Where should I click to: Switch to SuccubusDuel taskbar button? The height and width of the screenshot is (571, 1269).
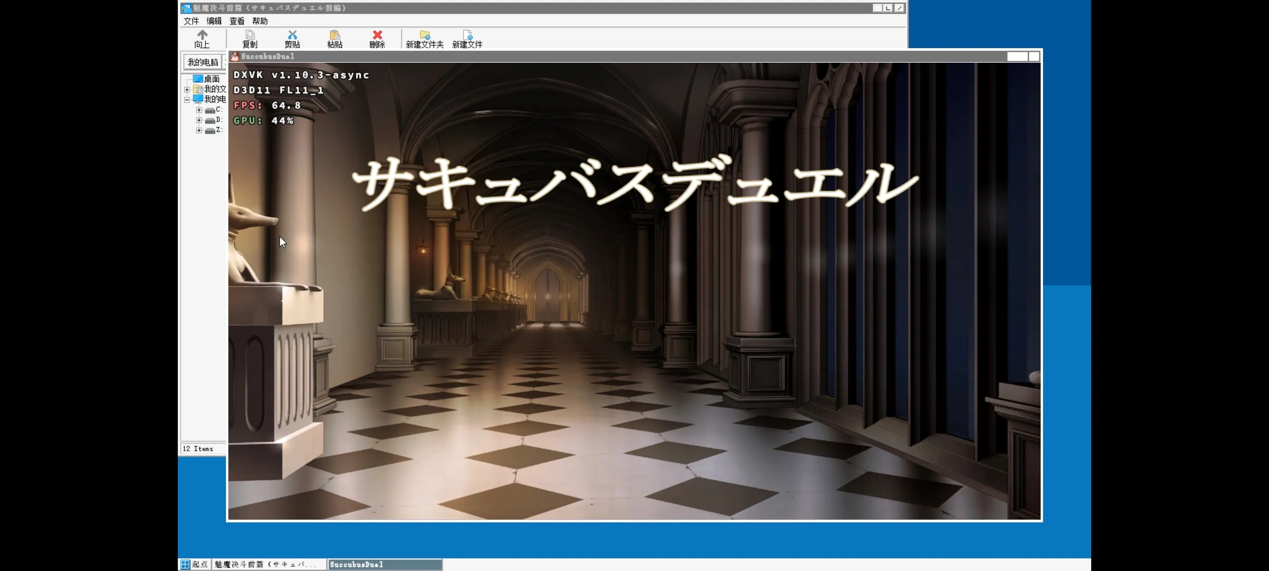(x=385, y=564)
